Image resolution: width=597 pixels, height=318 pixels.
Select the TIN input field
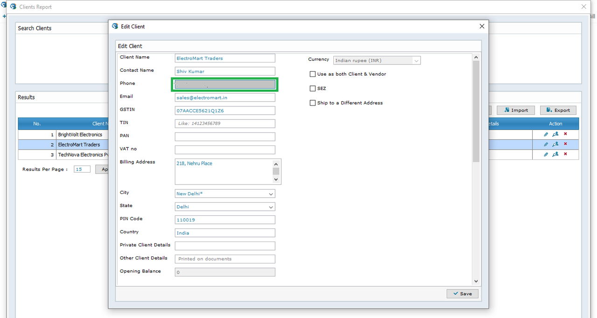tap(225, 124)
